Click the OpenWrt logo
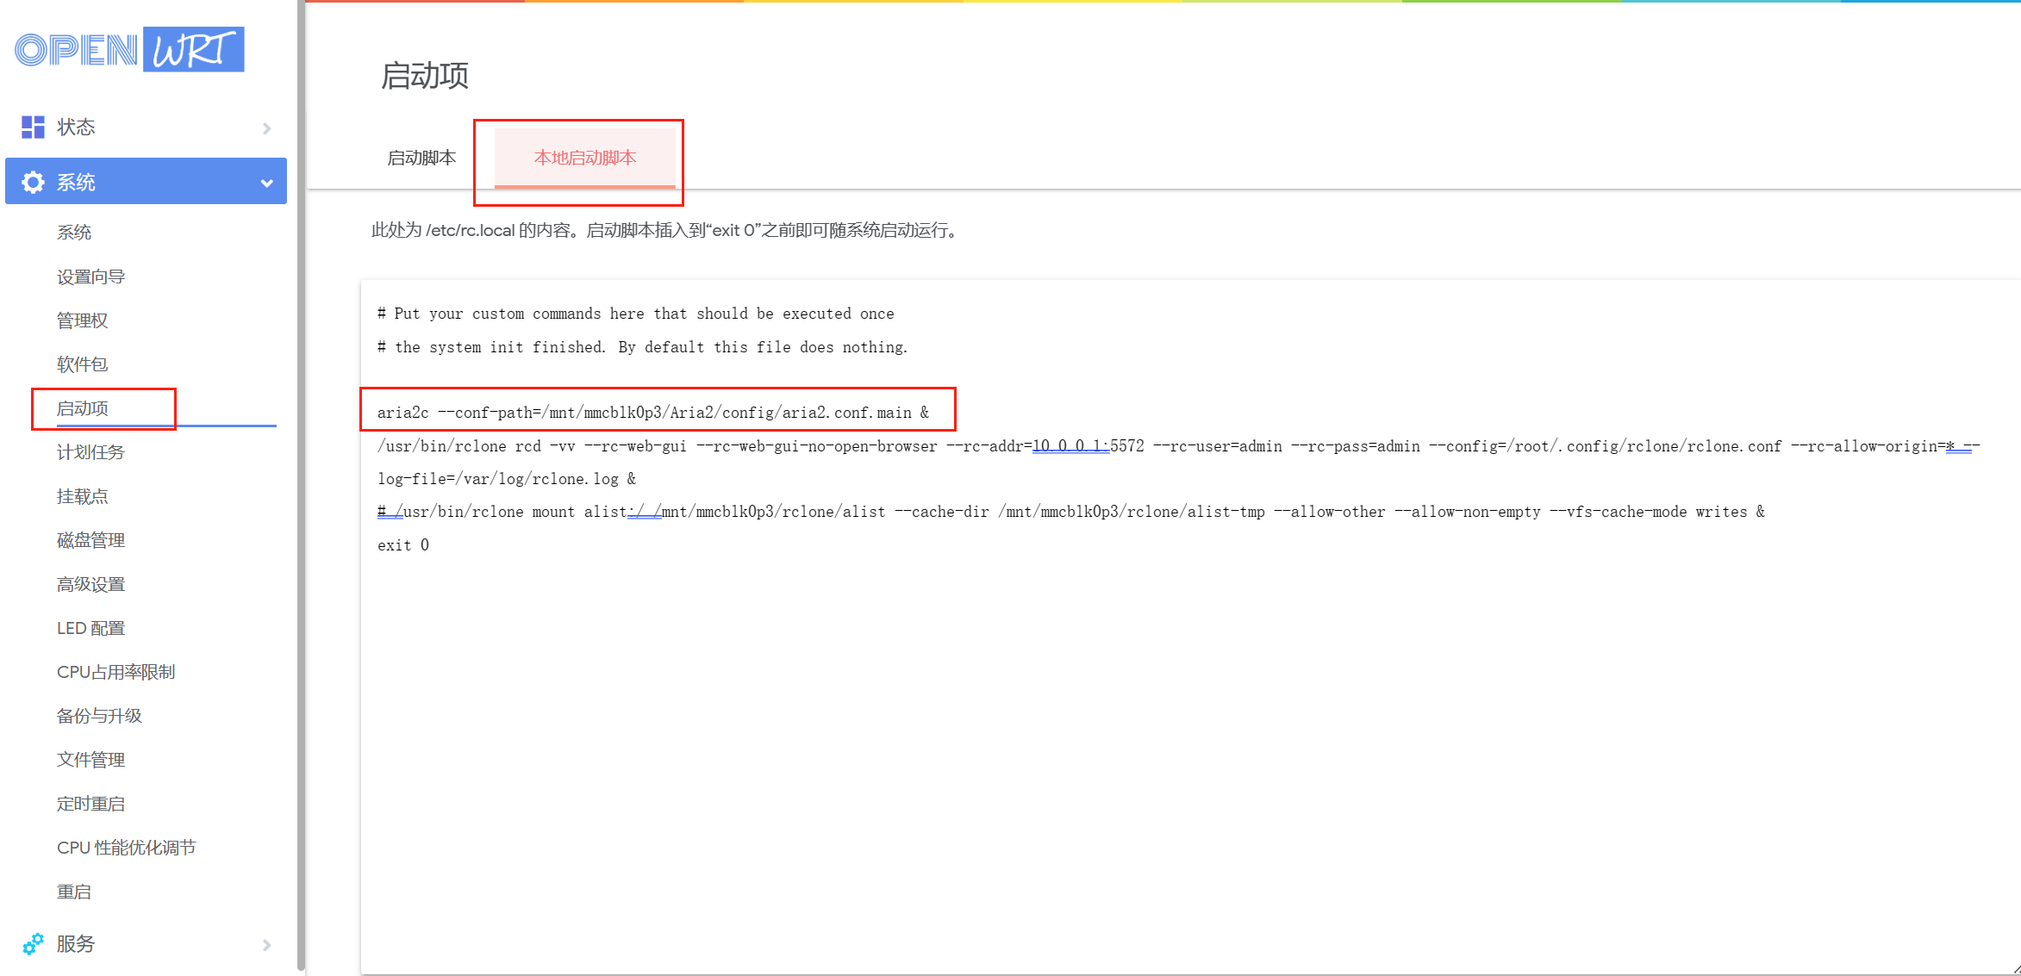The image size is (2021, 976). click(129, 50)
